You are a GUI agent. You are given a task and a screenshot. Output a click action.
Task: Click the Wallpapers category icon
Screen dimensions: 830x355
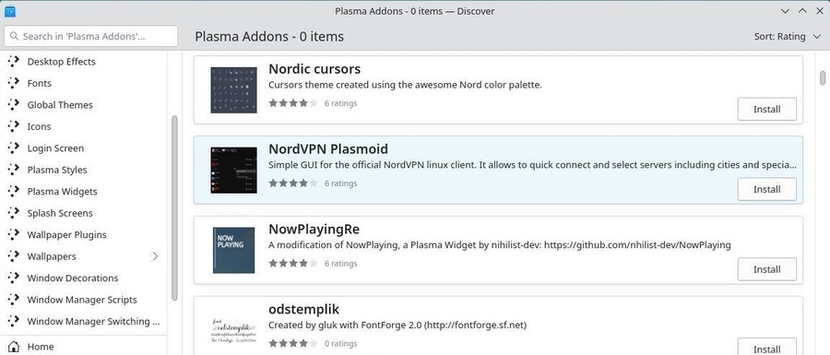pyautogui.click(x=14, y=256)
